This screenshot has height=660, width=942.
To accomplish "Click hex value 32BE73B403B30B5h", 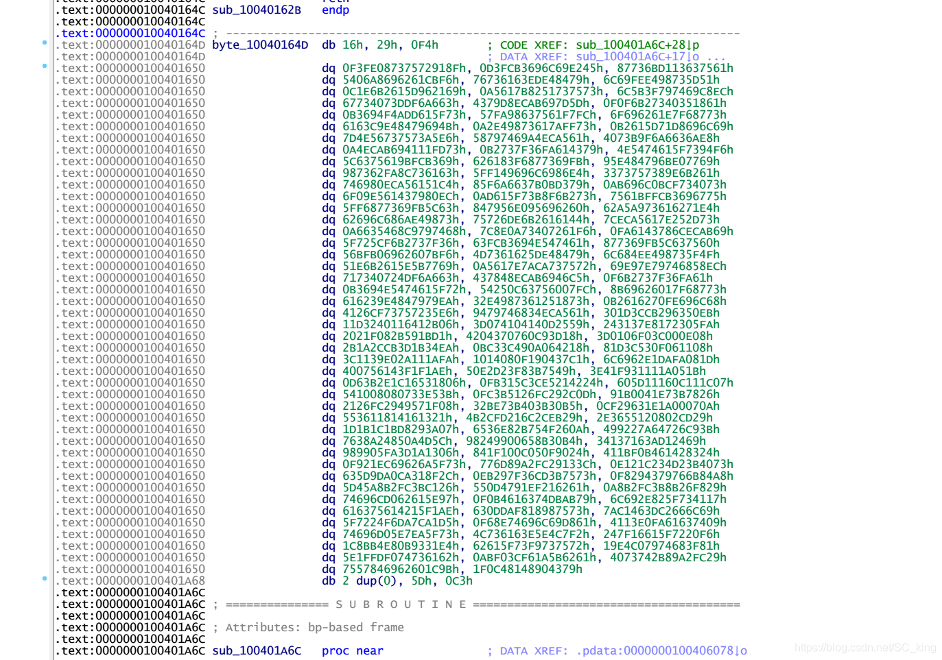I will [528, 406].
